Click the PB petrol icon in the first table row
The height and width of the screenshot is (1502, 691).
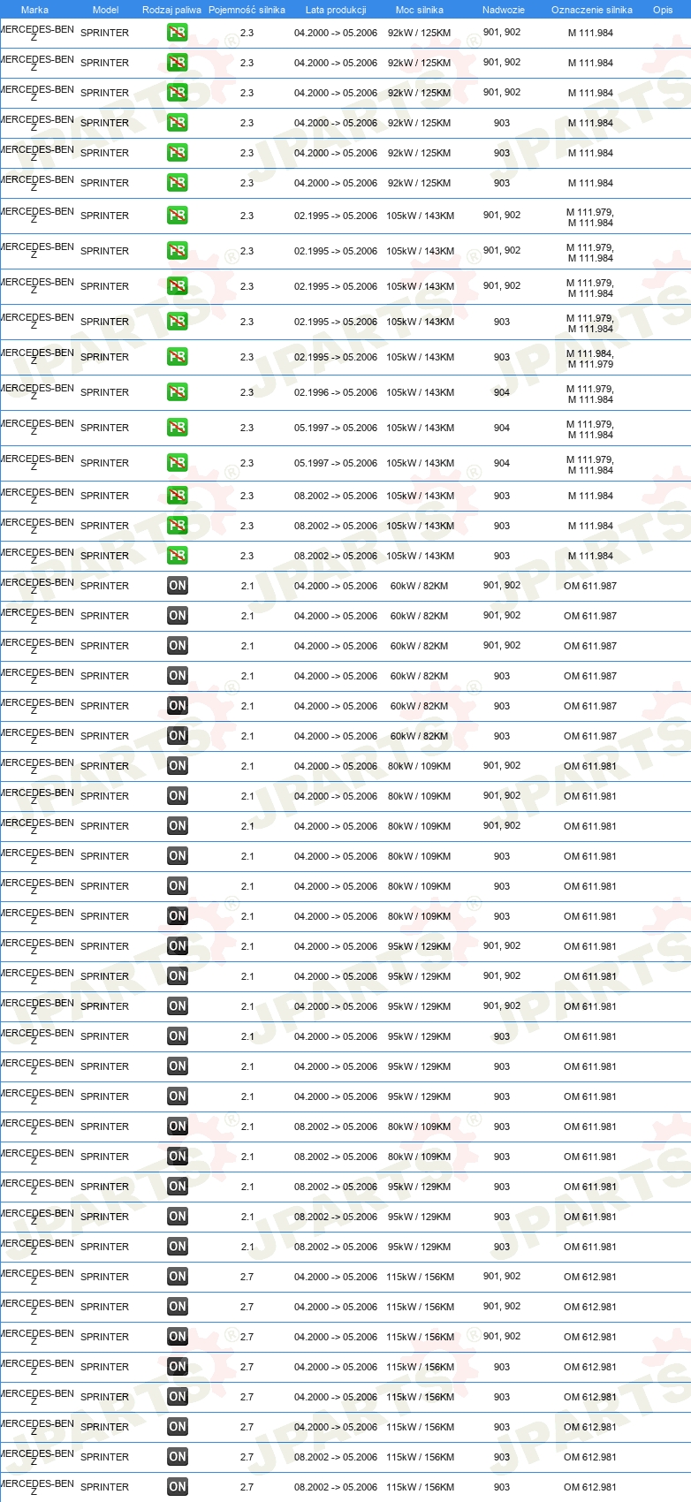coord(178,33)
